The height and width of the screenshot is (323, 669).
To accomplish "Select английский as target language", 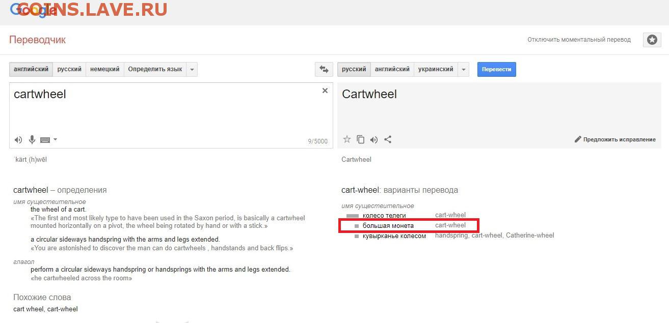I will (392, 69).
